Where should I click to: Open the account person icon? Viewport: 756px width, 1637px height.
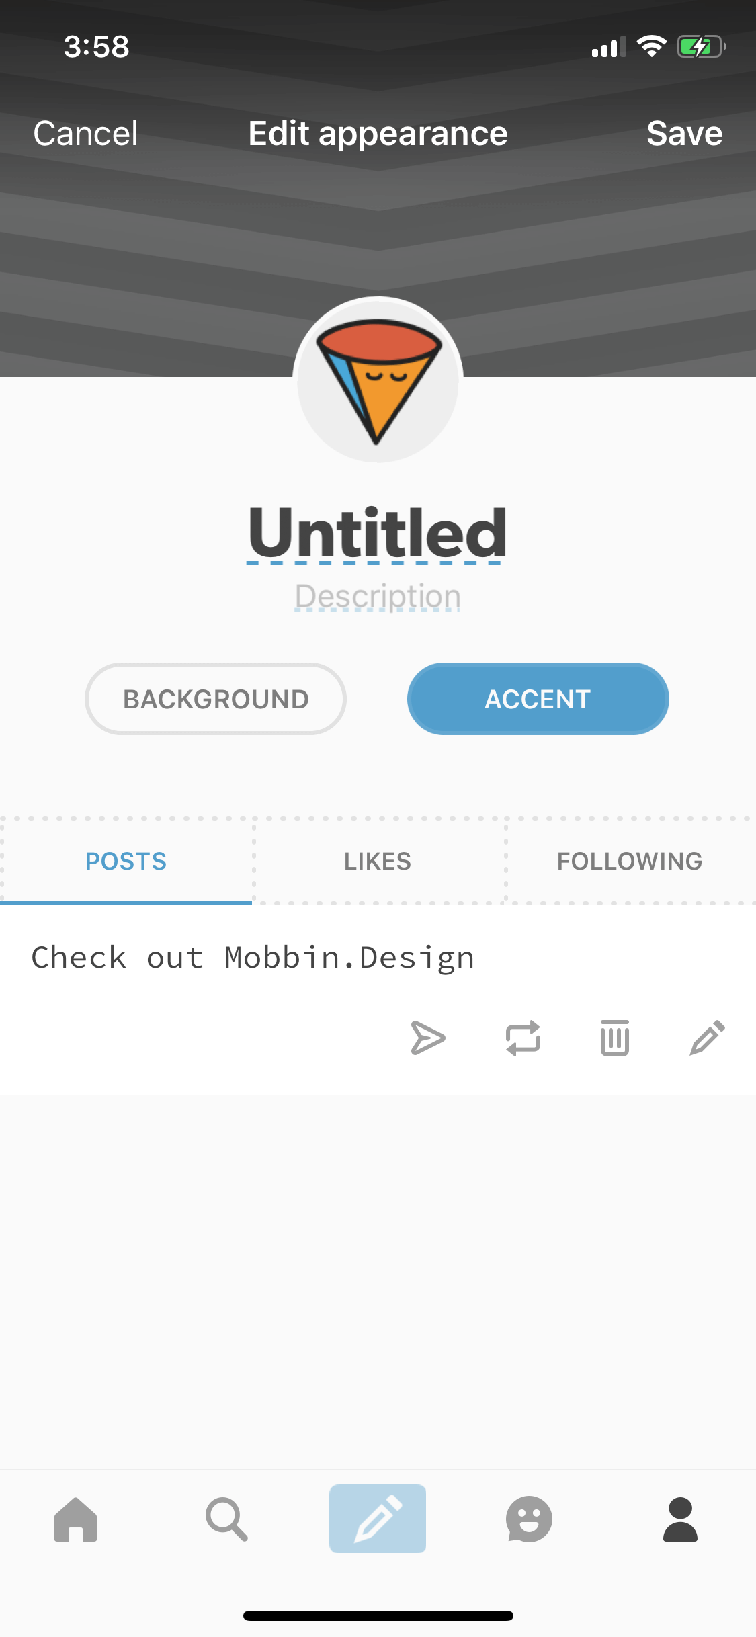[680, 1519]
